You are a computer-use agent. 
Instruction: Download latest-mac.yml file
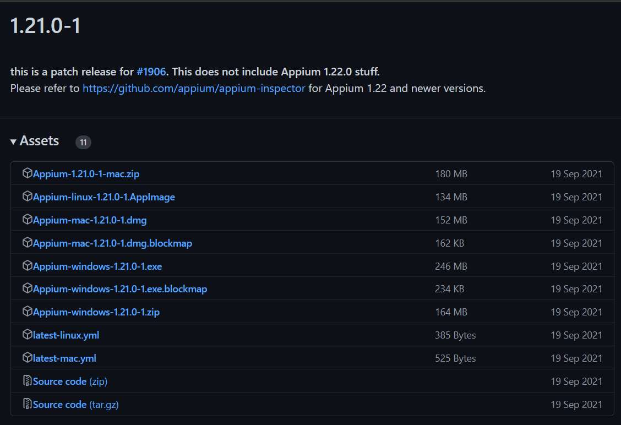(x=64, y=358)
